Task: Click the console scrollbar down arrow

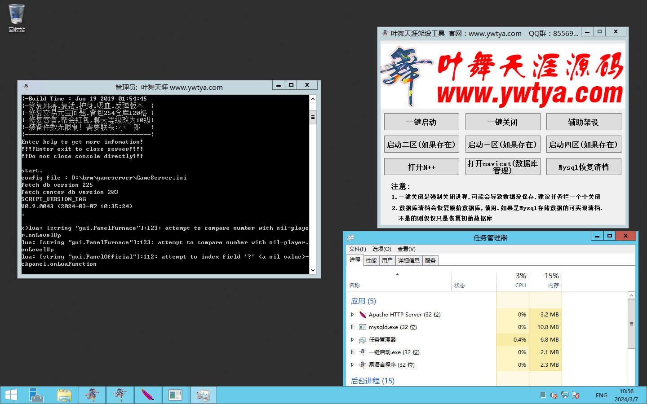Action: (x=313, y=270)
